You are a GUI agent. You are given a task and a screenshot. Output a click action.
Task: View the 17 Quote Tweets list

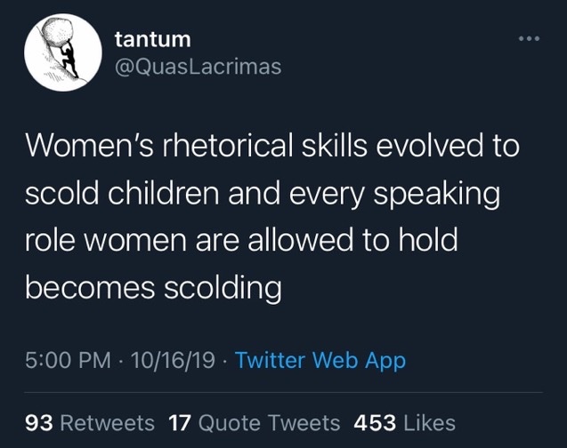[254, 422]
